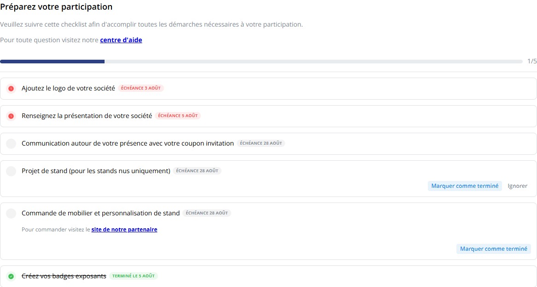Click the 'Terminé le 5 août' green badge
The width and height of the screenshot is (537, 287).
point(134,276)
